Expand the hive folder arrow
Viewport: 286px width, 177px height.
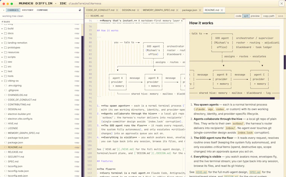2,38
